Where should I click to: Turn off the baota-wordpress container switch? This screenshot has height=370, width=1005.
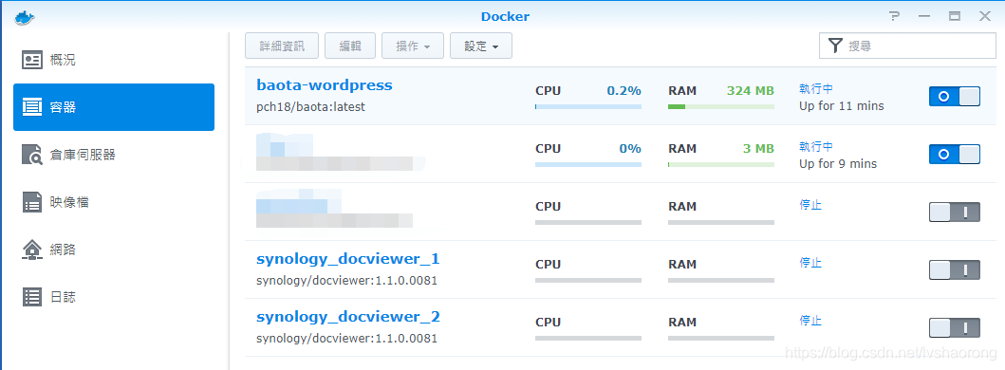955,96
